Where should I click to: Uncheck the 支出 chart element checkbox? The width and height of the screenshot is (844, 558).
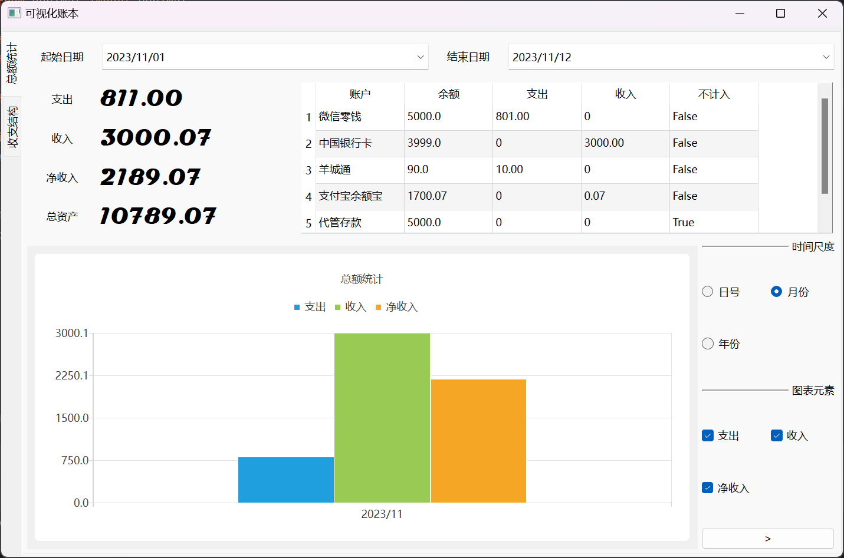[708, 435]
